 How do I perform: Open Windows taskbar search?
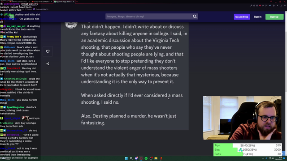pyautogui.click(x=131, y=158)
